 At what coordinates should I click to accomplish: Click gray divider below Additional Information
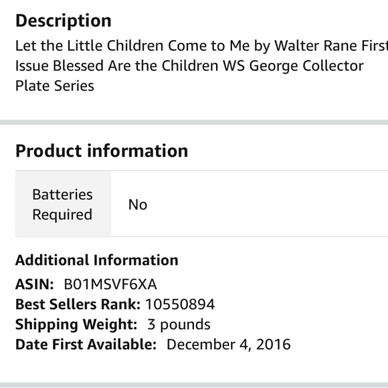194,385
